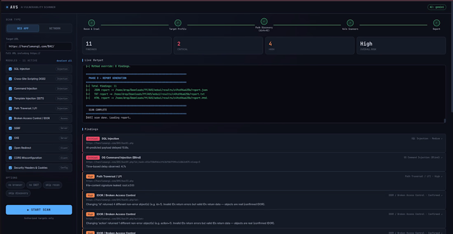Click the Live Output panel scrollbar

445,121
